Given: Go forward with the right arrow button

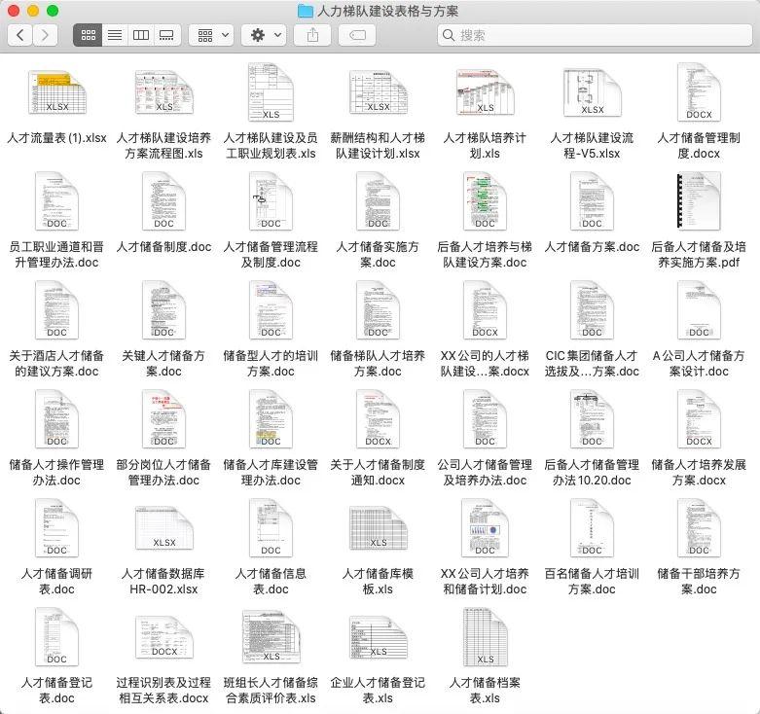Looking at the screenshot, I should click(45, 35).
